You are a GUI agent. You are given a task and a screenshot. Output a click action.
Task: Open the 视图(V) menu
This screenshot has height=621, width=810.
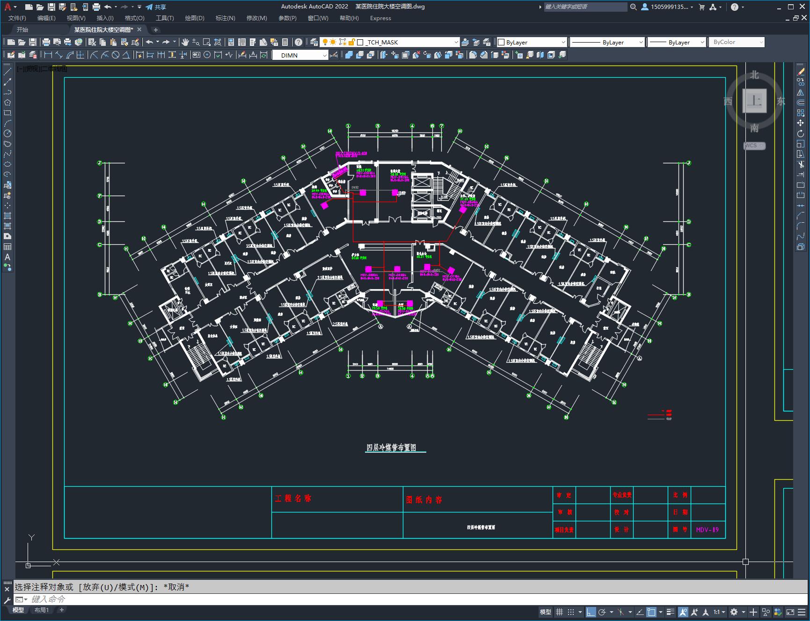[76, 18]
